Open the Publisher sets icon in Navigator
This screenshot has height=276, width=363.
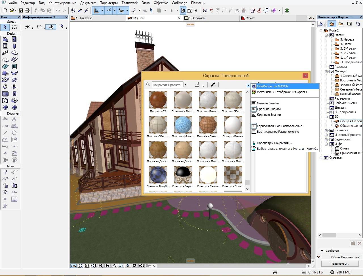pyautogui.click(x=358, y=24)
